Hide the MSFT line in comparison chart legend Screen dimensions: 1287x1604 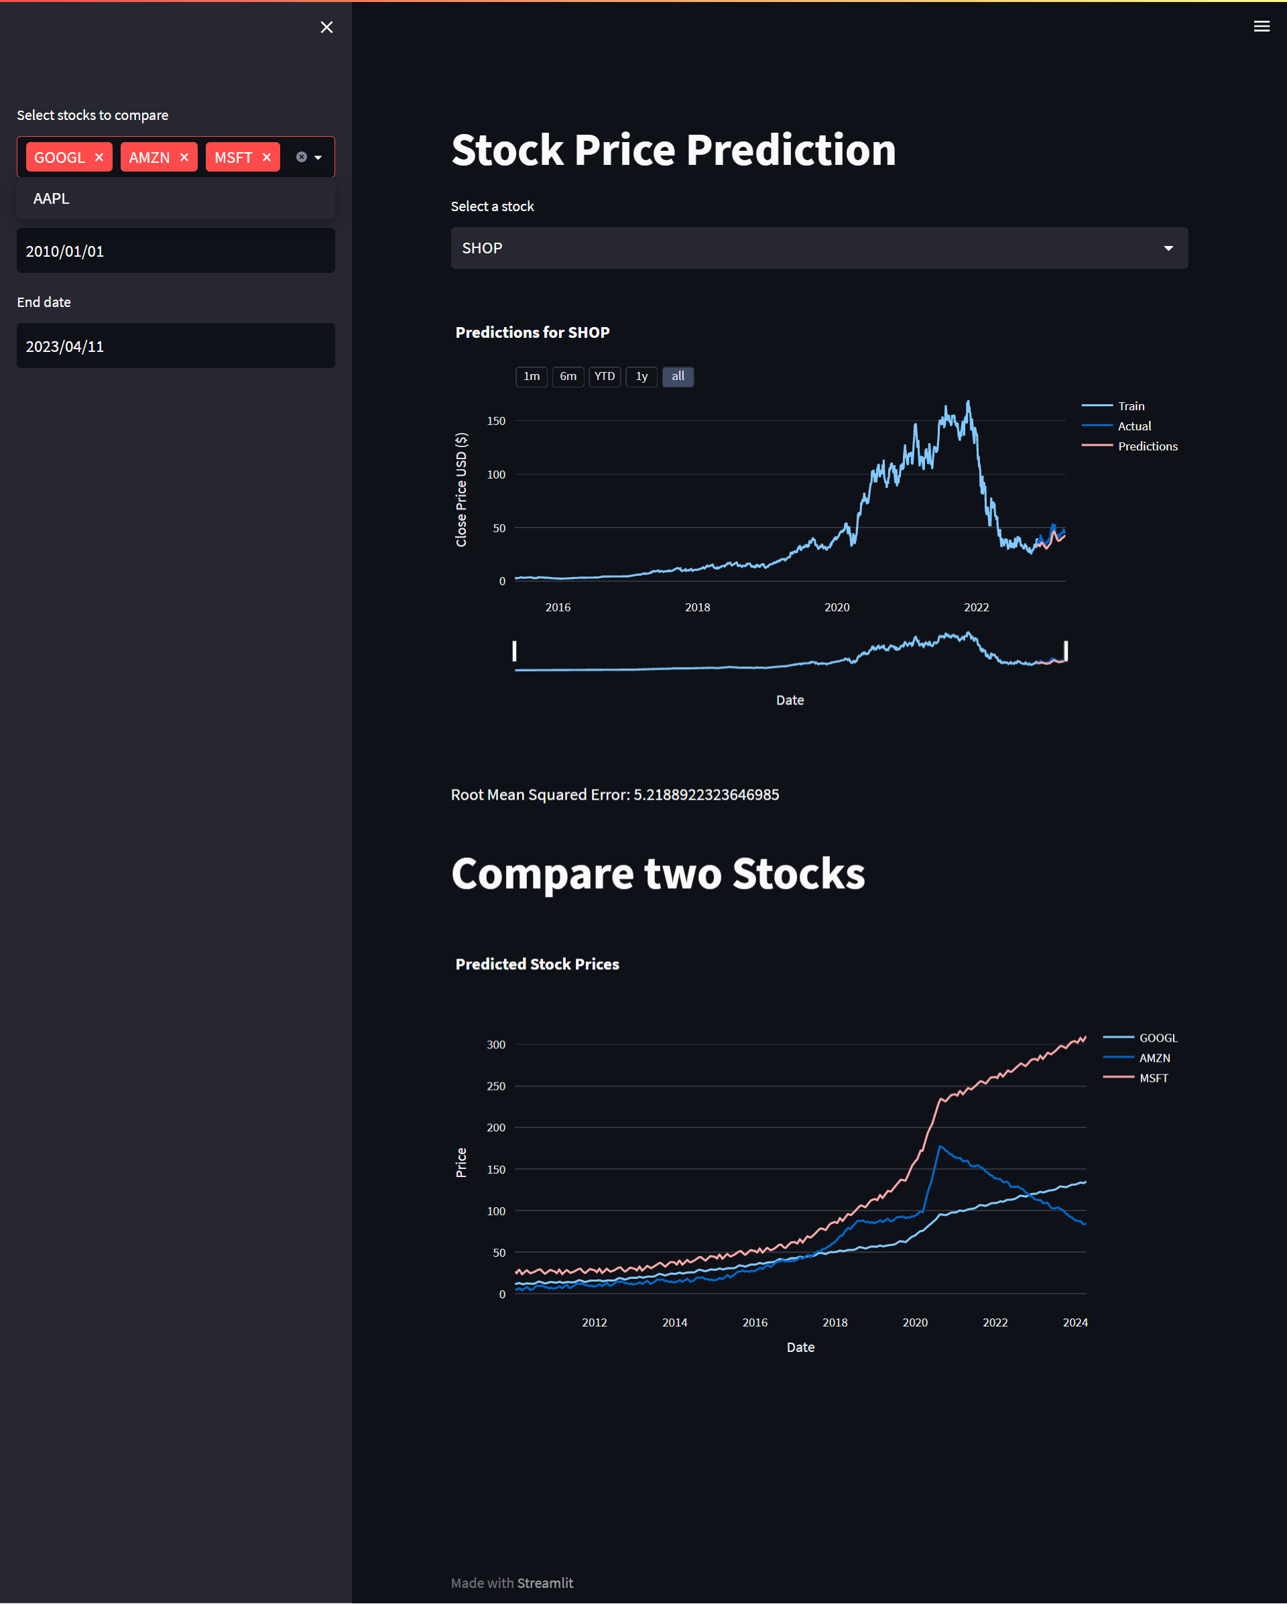(x=1153, y=1077)
